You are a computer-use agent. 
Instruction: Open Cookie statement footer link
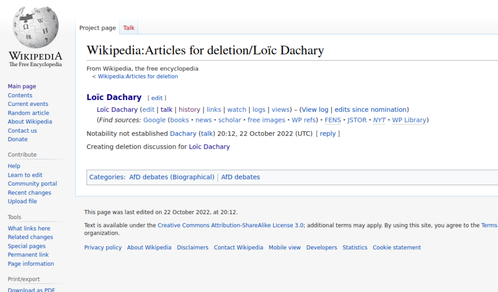pos(397,248)
